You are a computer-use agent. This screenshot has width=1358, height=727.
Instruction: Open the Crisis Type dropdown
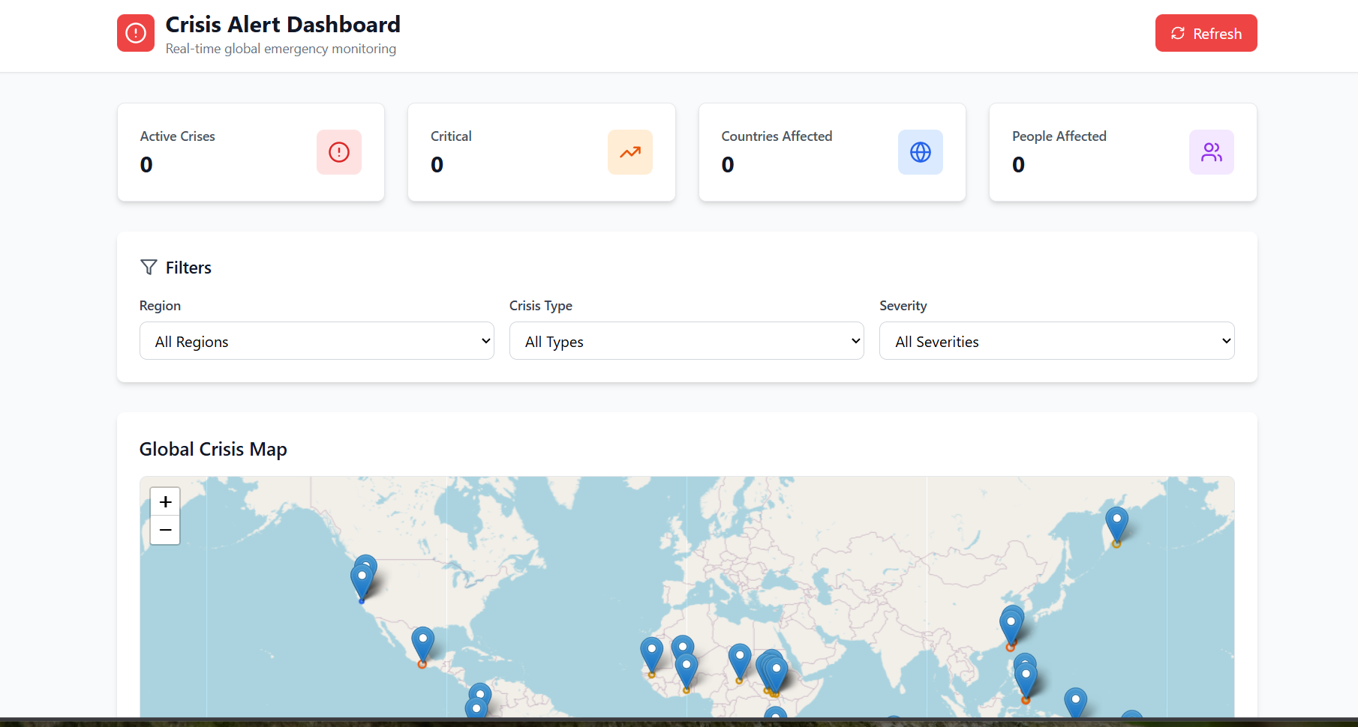(686, 340)
